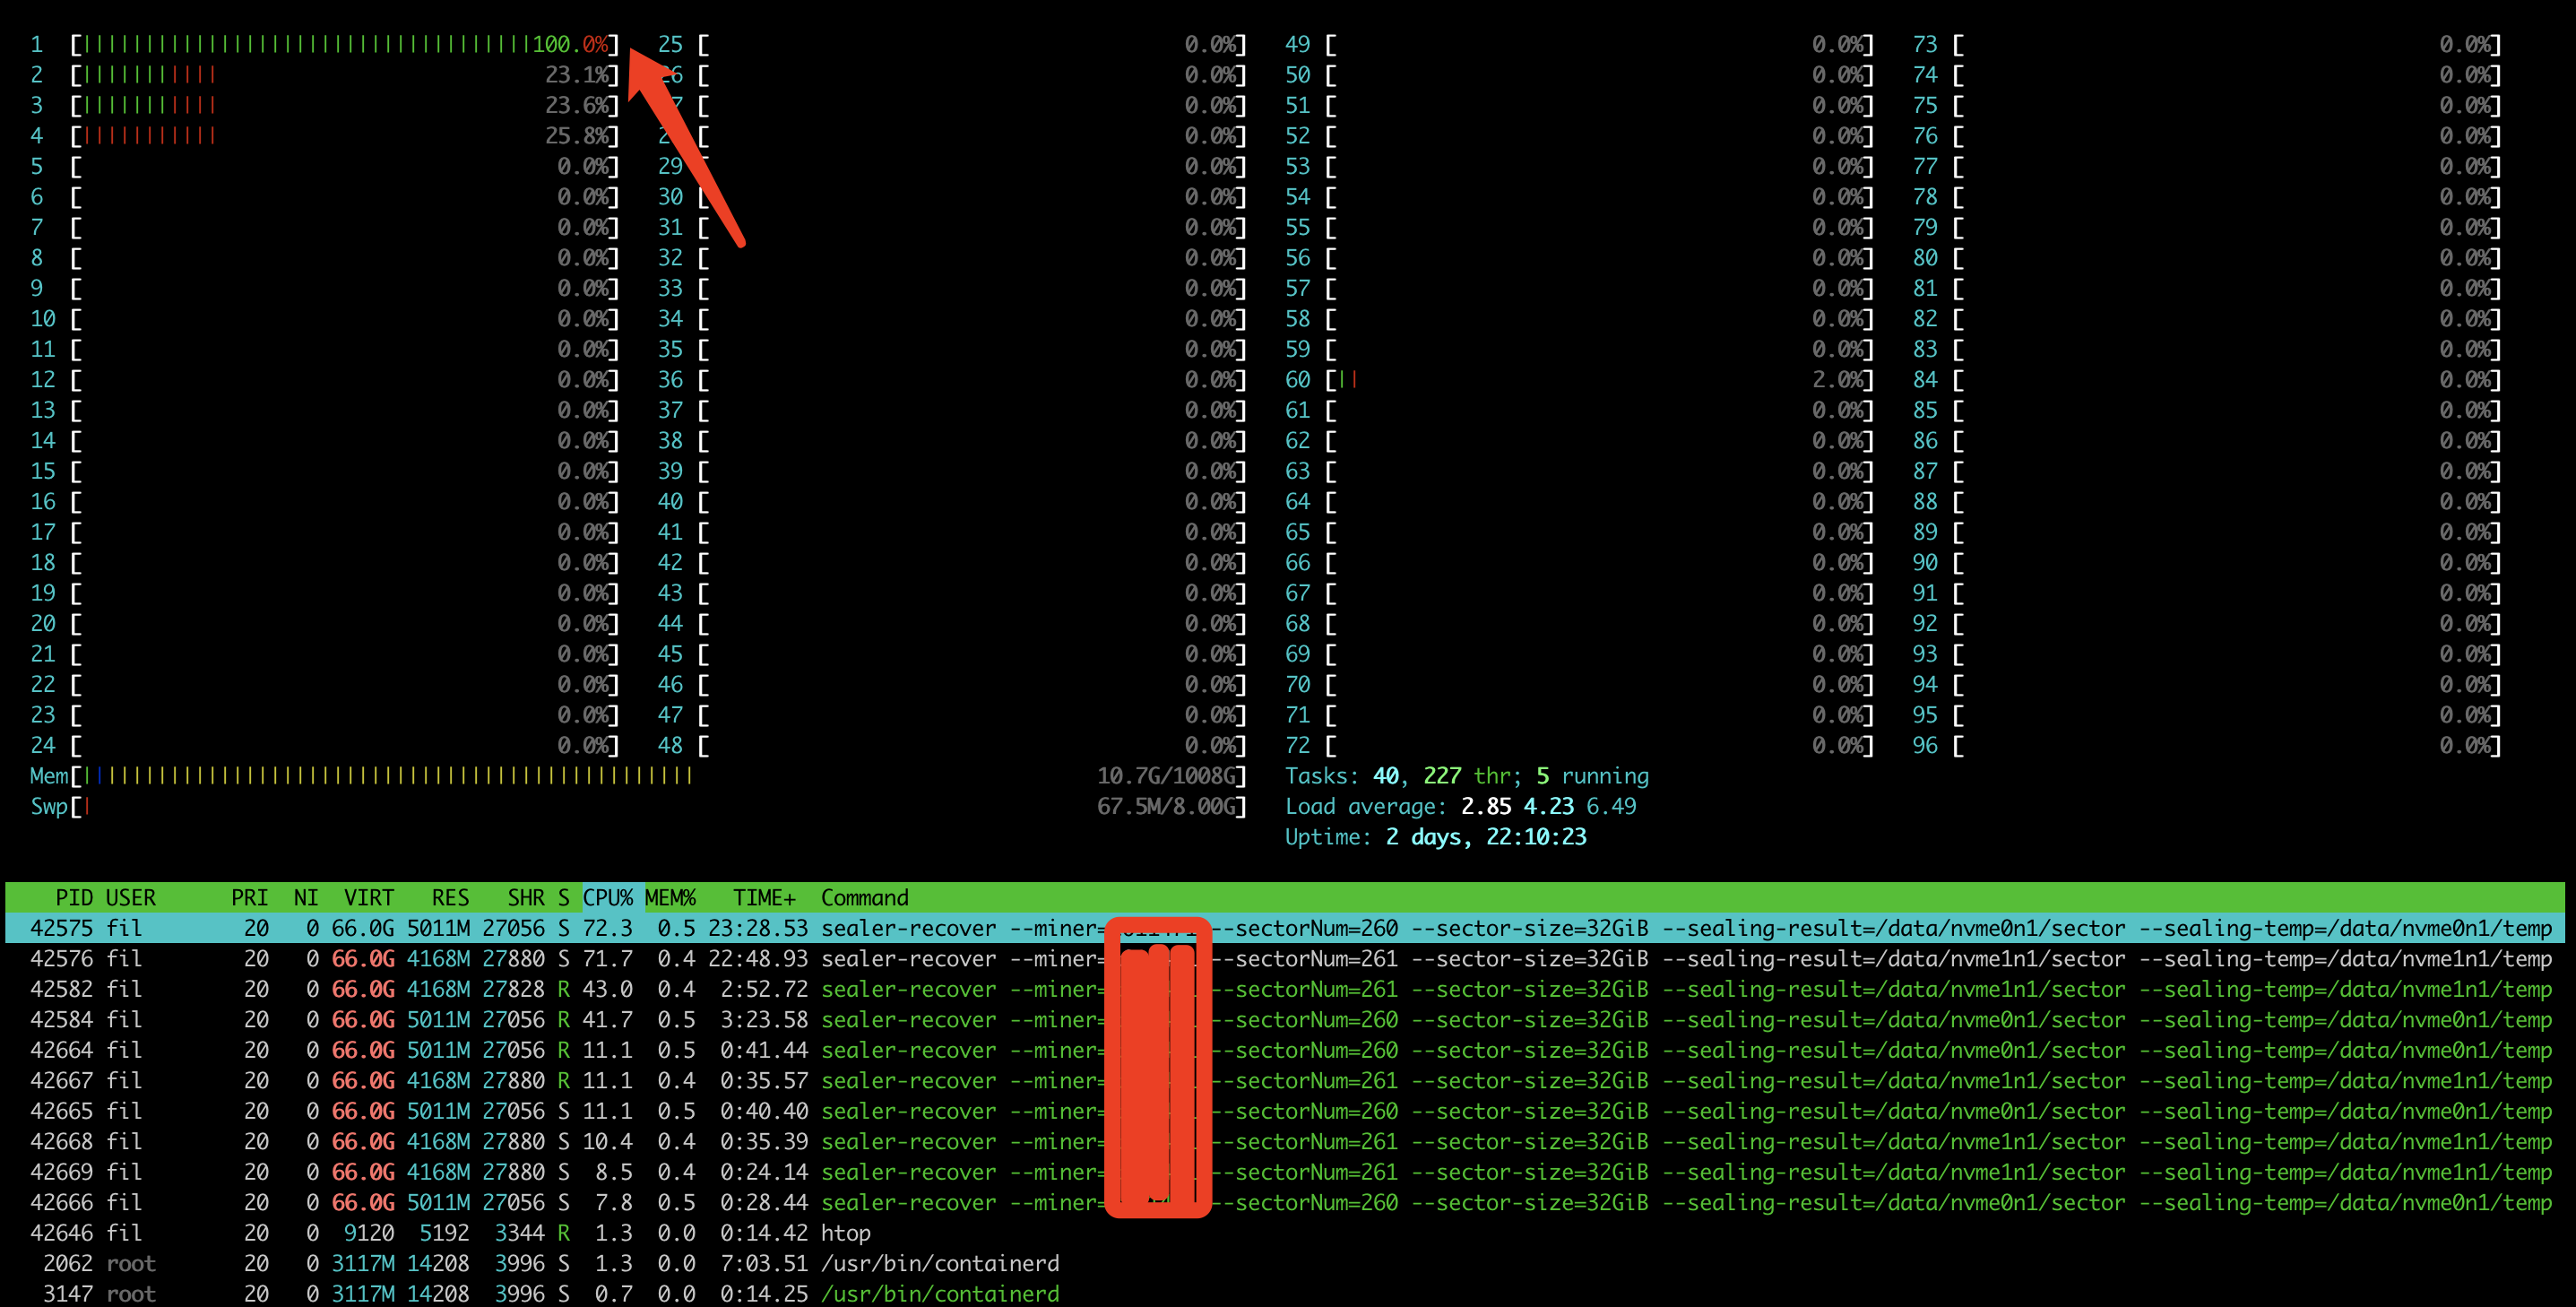2576x1307 pixels.
Task: Select process row PID 42669
Action: point(1285,1172)
